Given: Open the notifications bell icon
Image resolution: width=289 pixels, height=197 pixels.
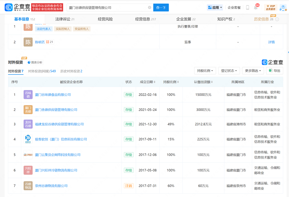Looking at the screenshot, I should [256, 8].
